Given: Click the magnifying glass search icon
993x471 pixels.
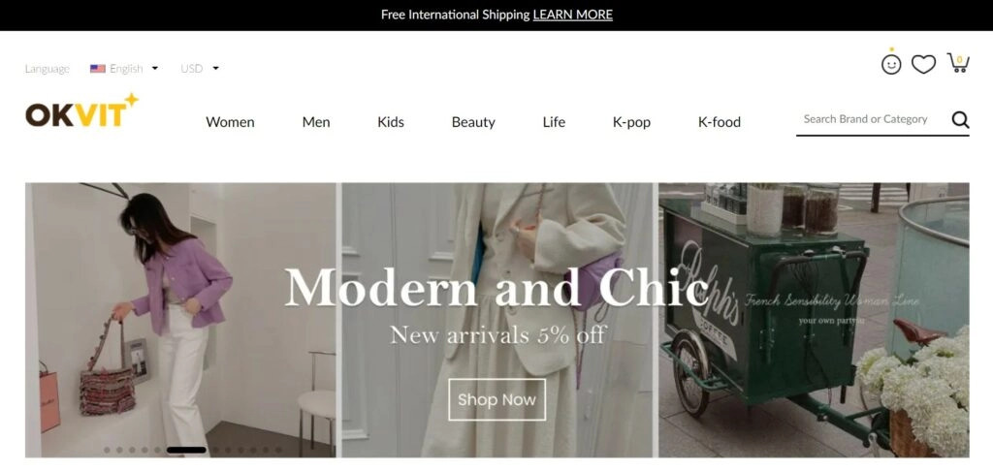Looking at the screenshot, I should tap(960, 119).
